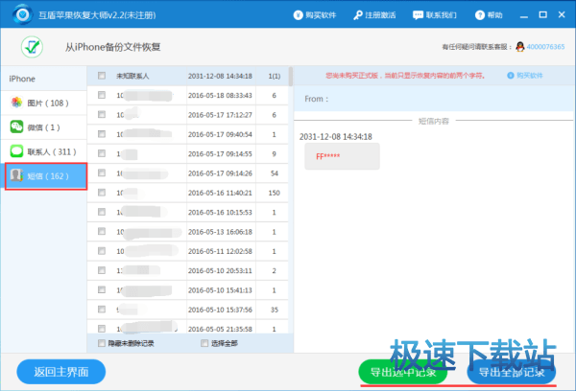
Task: Open the 联系人 (311) category
Action: coord(44,151)
